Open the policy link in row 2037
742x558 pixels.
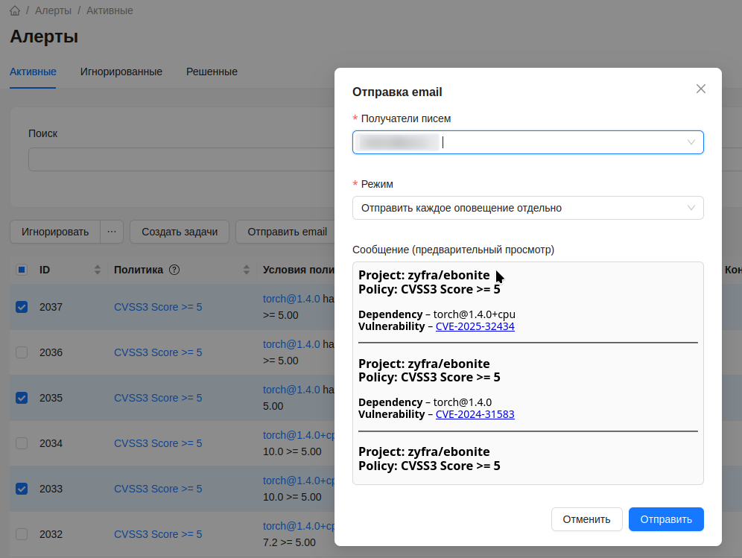[158, 307]
